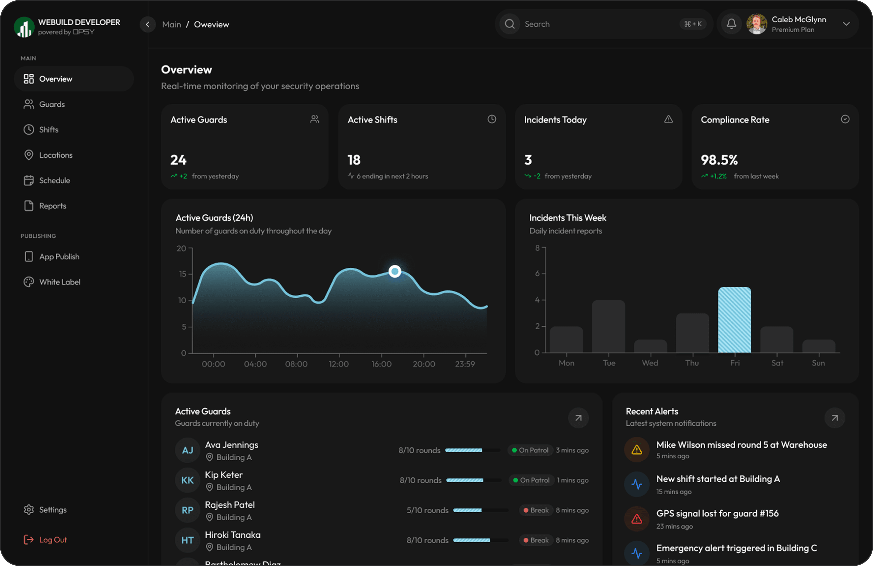Open Recent Alerts with arrow button
Viewport: 873px width, 566px height.
(x=834, y=418)
